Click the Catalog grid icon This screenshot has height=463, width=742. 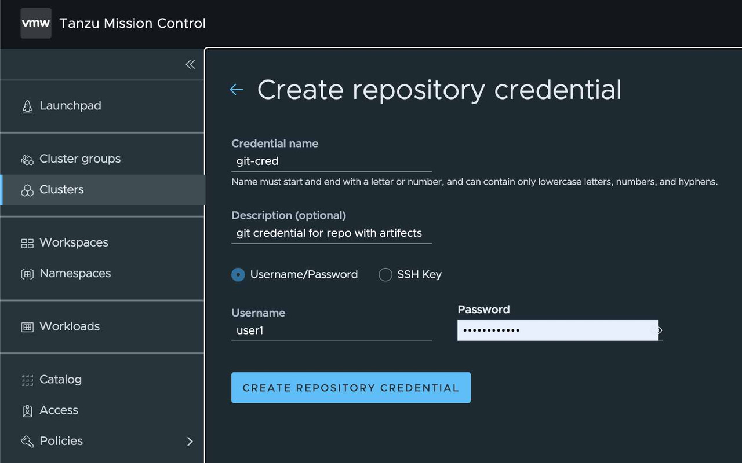(27, 380)
